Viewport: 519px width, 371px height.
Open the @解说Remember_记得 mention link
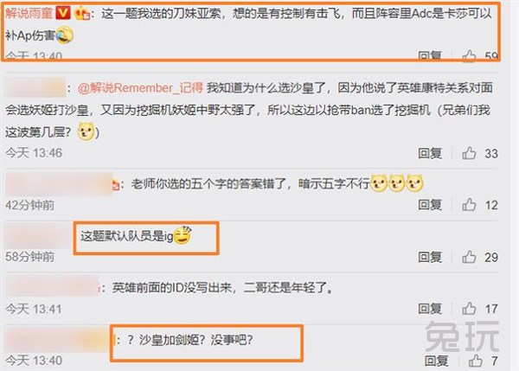pos(140,88)
